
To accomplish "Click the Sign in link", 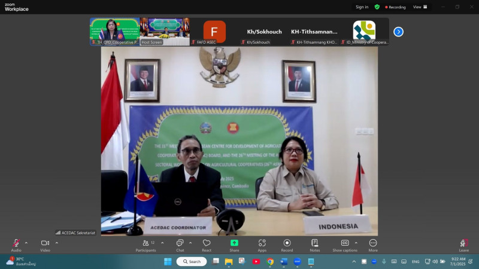I will 362,7.
